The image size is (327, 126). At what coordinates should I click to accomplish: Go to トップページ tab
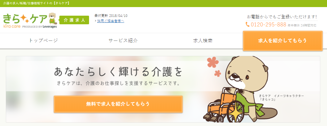(x=43, y=41)
